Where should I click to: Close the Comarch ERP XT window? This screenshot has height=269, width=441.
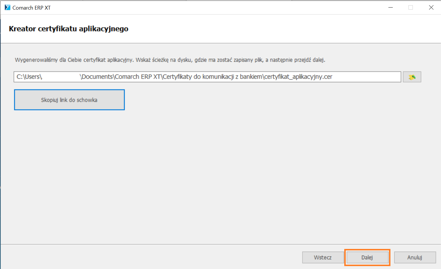[x=431, y=8]
